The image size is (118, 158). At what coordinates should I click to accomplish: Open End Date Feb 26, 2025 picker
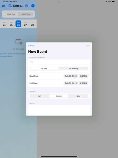coord(71,83)
